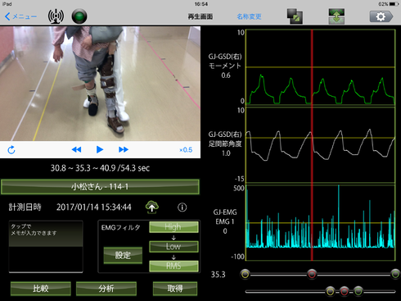
Task: Tap the walking video thumbnail
Action: pos(100,84)
